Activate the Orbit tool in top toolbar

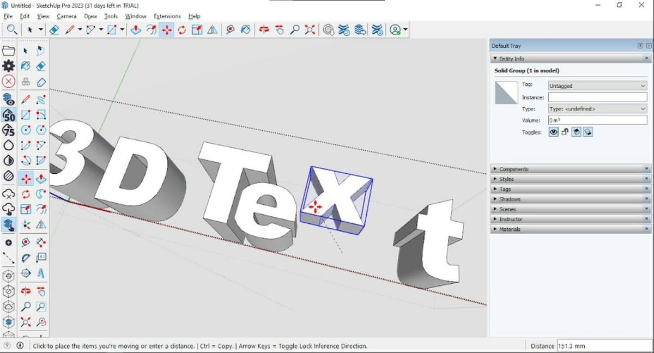pos(264,30)
